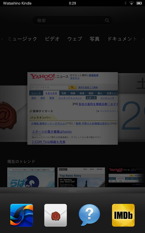Select the ミュージック category

pyautogui.click(x=22, y=39)
